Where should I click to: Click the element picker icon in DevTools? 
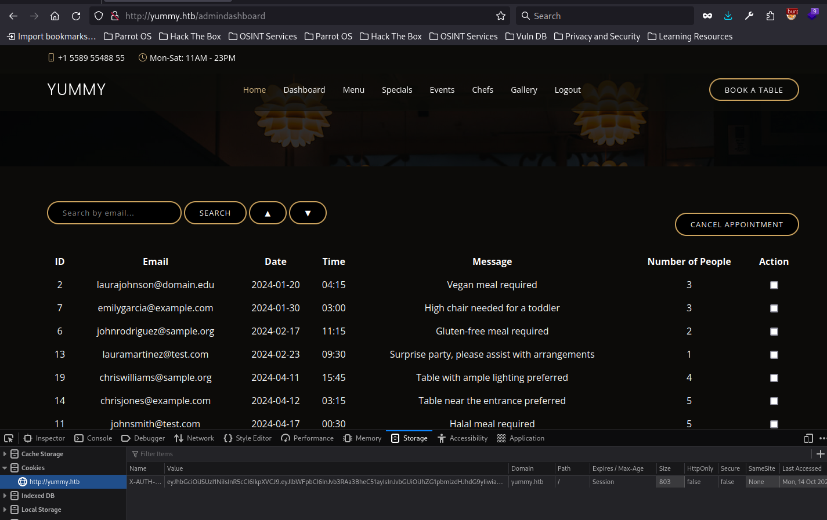point(9,438)
